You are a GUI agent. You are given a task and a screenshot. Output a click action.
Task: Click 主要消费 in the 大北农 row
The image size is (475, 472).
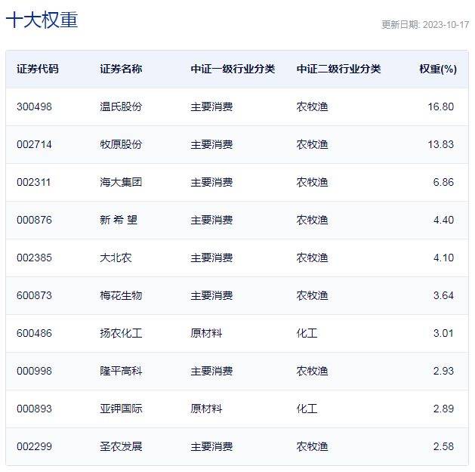click(211, 258)
